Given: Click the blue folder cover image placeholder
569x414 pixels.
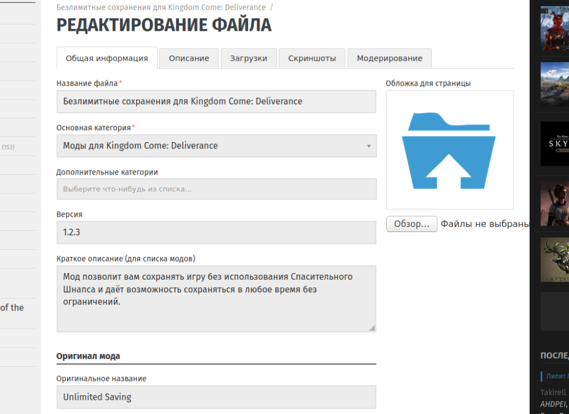Looking at the screenshot, I should [449, 151].
